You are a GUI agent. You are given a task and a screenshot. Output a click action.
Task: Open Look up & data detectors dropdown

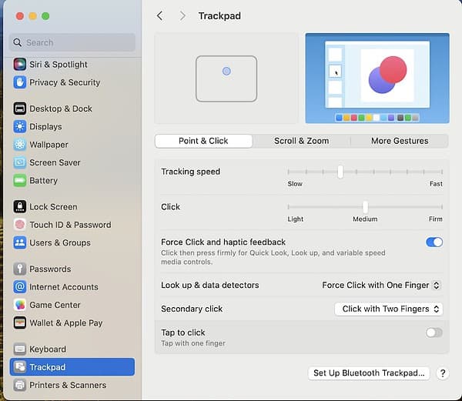tap(381, 286)
